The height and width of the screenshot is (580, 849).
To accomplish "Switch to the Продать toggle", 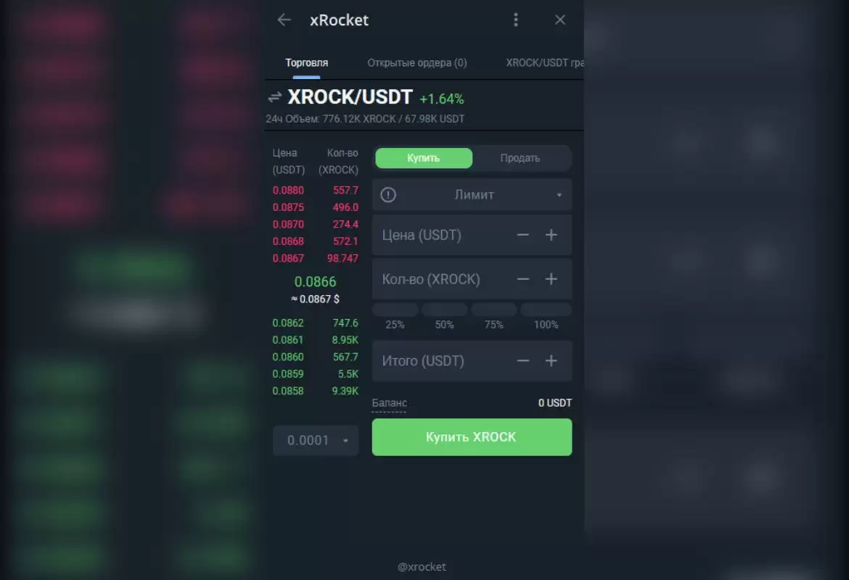I will (520, 158).
